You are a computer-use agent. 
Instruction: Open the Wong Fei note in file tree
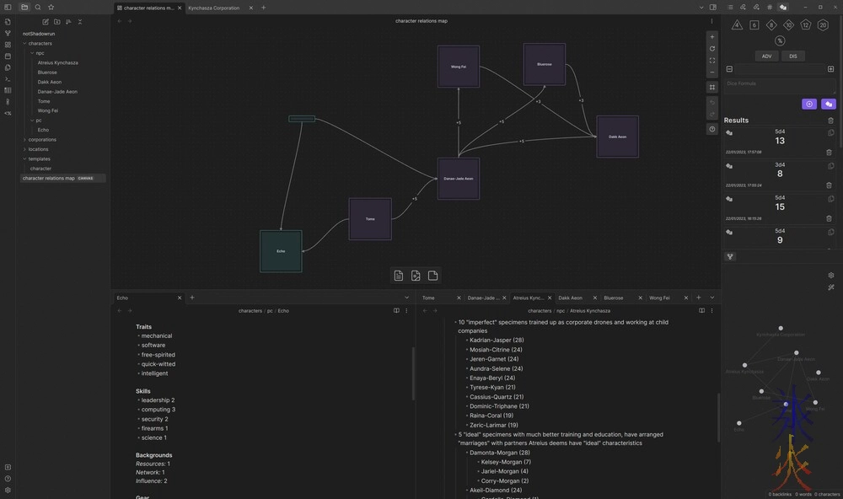pos(48,110)
